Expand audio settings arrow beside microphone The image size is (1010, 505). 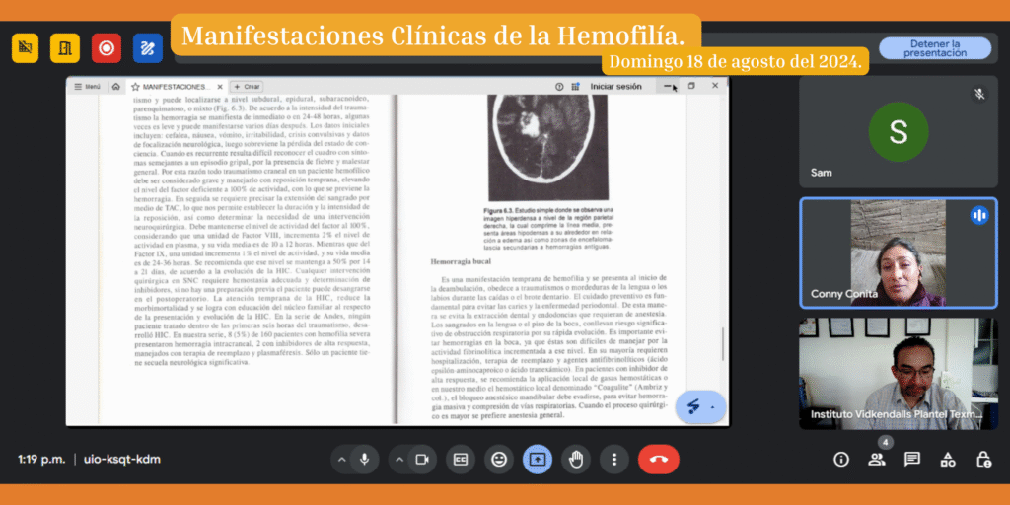tap(340, 459)
